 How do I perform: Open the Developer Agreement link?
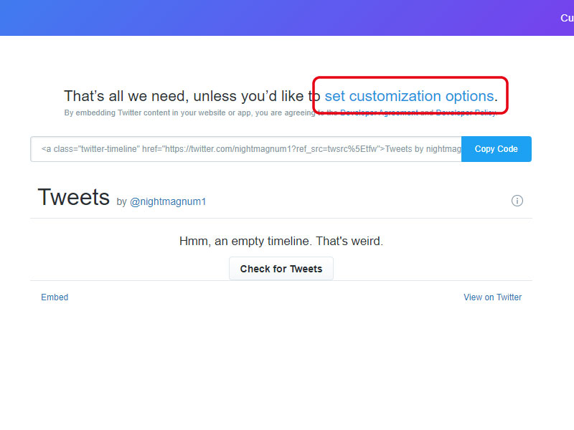pyautogui.click(x=377, y=113)
